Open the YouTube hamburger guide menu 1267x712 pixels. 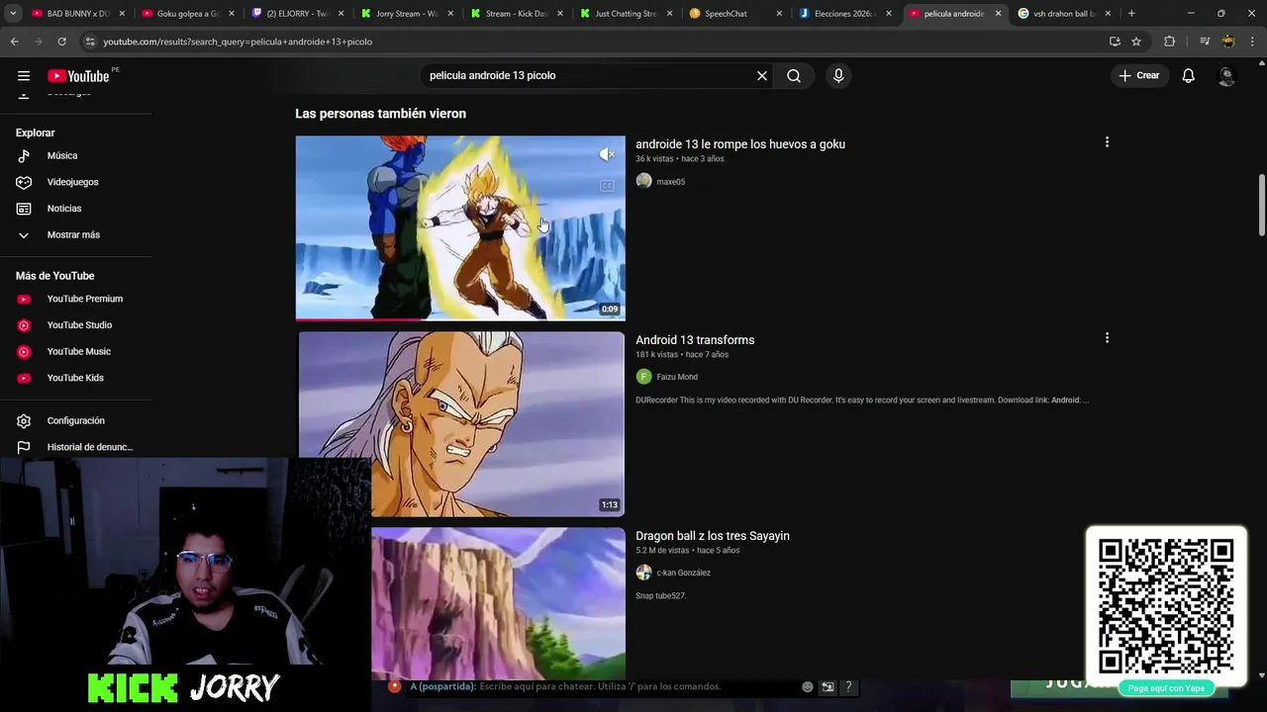(24, 75)
